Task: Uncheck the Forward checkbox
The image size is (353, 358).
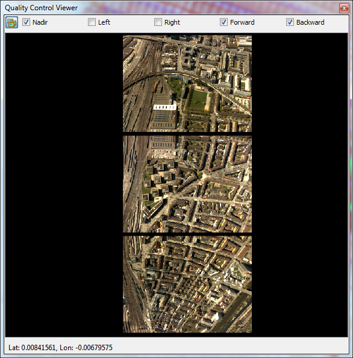Action: point(223,22)
